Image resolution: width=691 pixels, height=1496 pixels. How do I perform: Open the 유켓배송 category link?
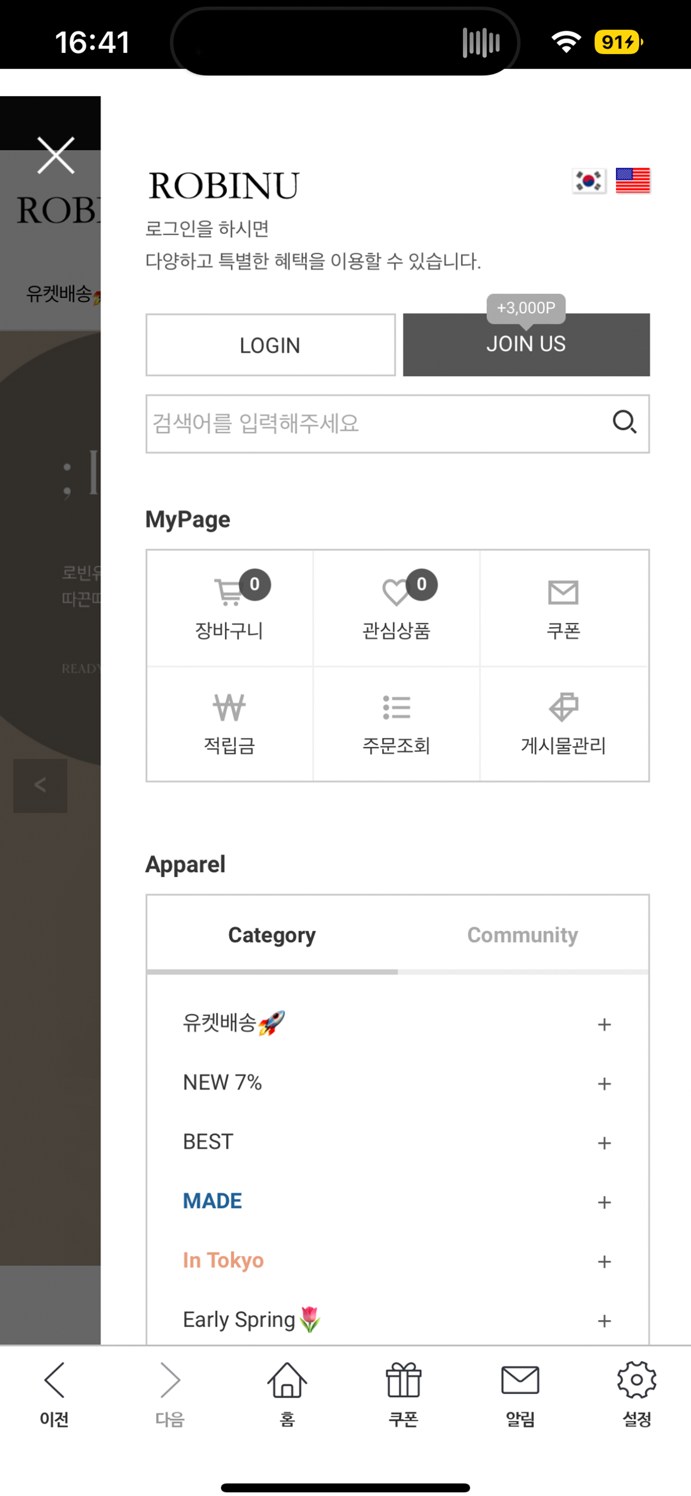[x=234, y=1023]
